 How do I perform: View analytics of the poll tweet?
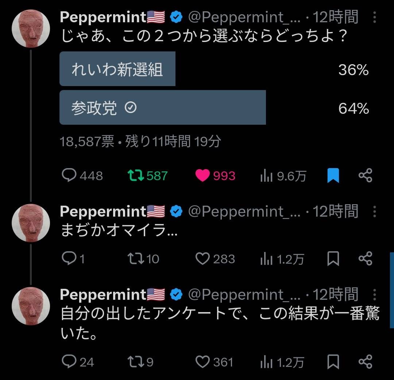(x=267, y=176)
